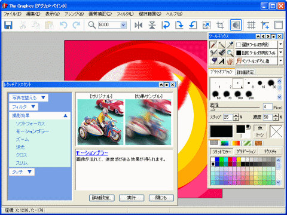
Task: Click the ステップ value field showing 25
Action: 228,117
